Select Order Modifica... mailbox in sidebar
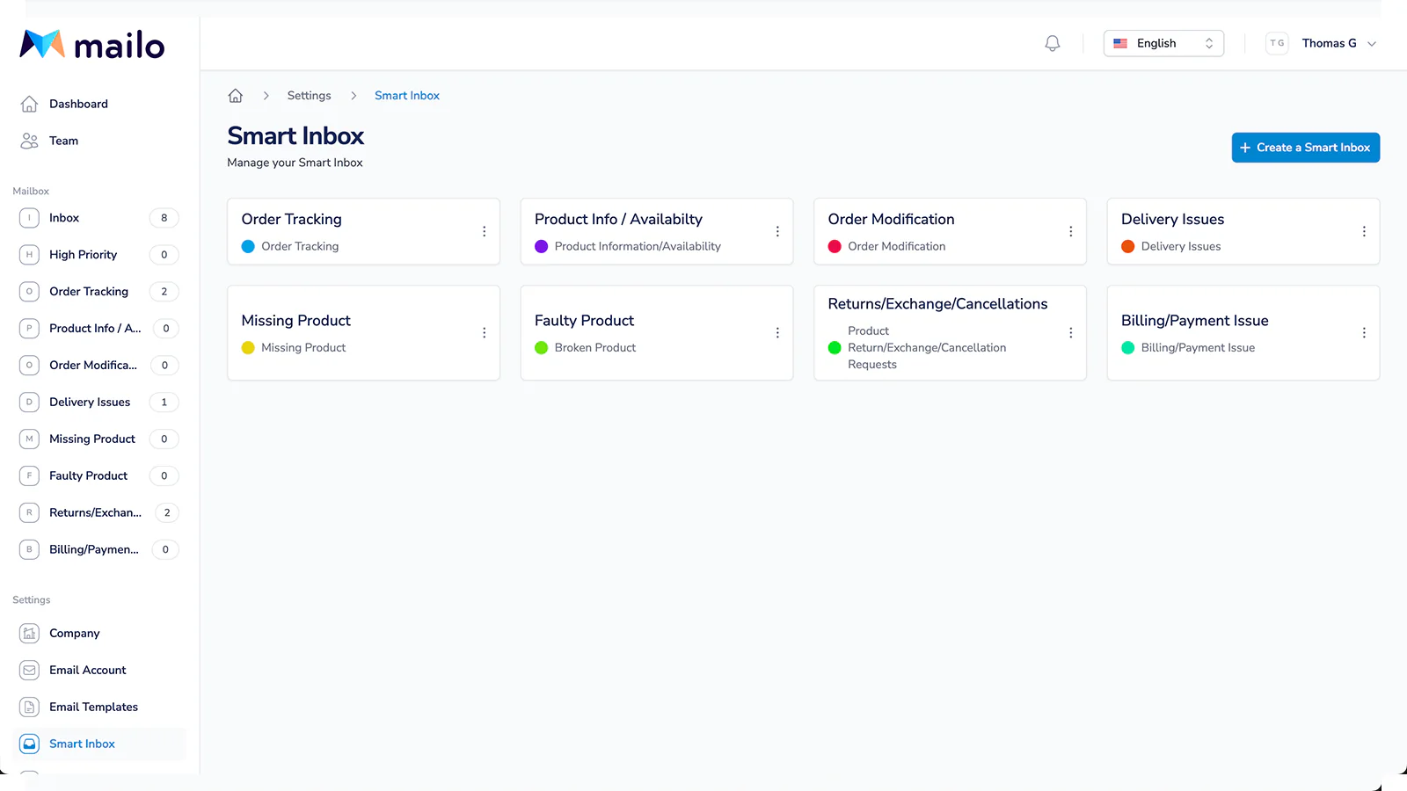 [98, 366]
